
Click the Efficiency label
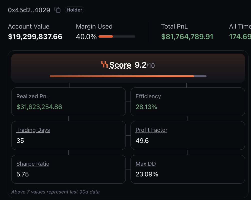148,96
